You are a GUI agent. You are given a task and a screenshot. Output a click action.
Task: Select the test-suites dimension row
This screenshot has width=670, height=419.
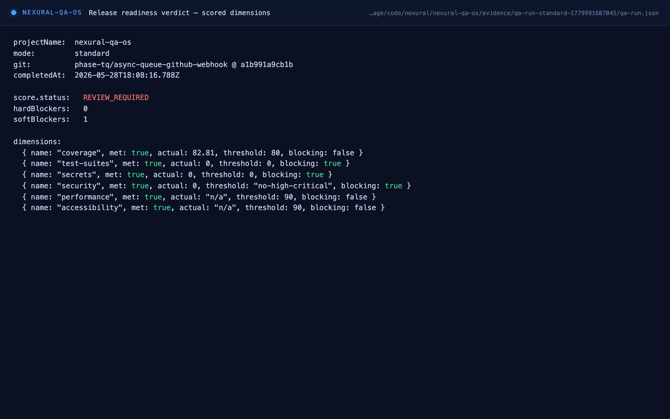click(x=186, y=163)
